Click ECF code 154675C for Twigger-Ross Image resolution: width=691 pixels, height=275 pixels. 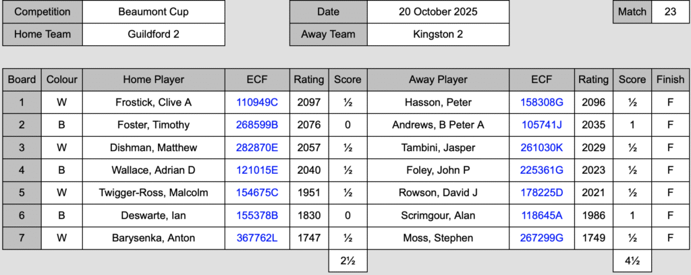(257, 193)
